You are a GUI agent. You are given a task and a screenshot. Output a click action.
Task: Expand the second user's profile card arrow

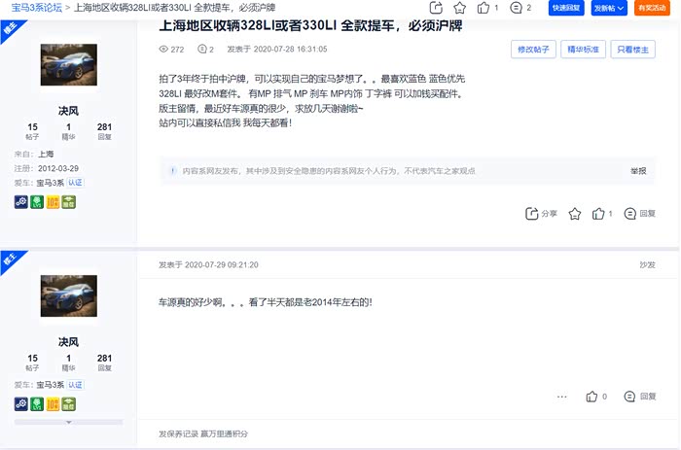pyautogui.click(x=68, y=423)
